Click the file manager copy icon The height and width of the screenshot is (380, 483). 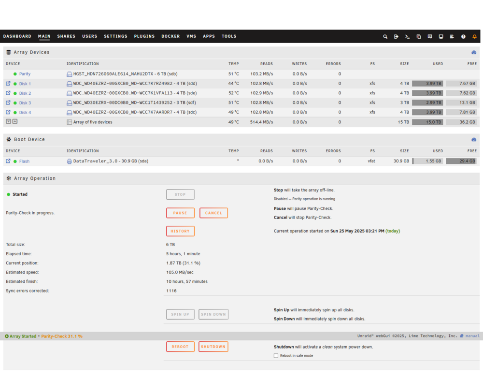click(419, 36)
